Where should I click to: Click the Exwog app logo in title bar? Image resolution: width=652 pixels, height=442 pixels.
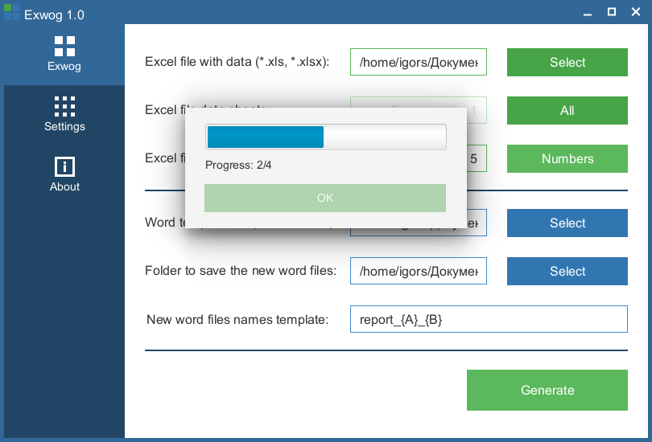pyautogui.click(x=11, y=12)
